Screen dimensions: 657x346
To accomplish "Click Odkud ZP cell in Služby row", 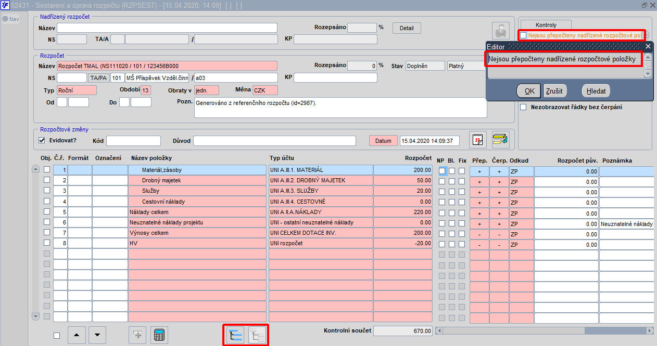I will click(x=522, y=192).
